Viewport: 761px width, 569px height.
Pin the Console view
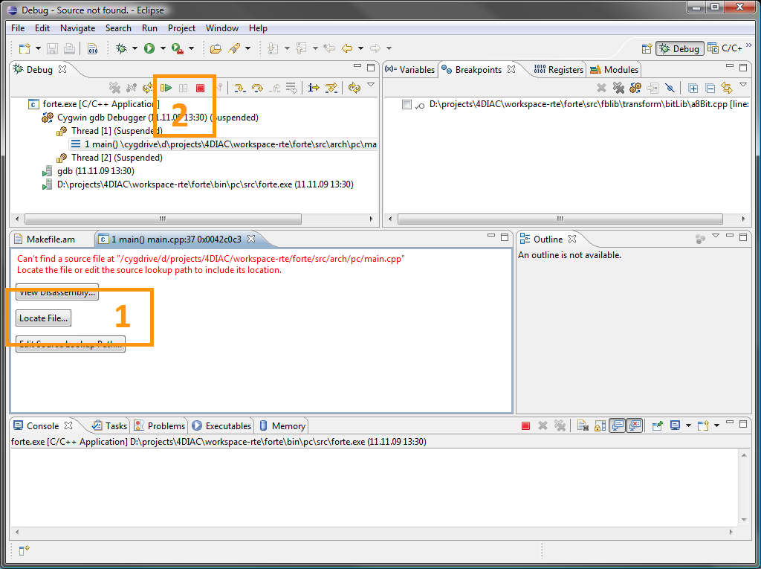click(x=657, y=425)
